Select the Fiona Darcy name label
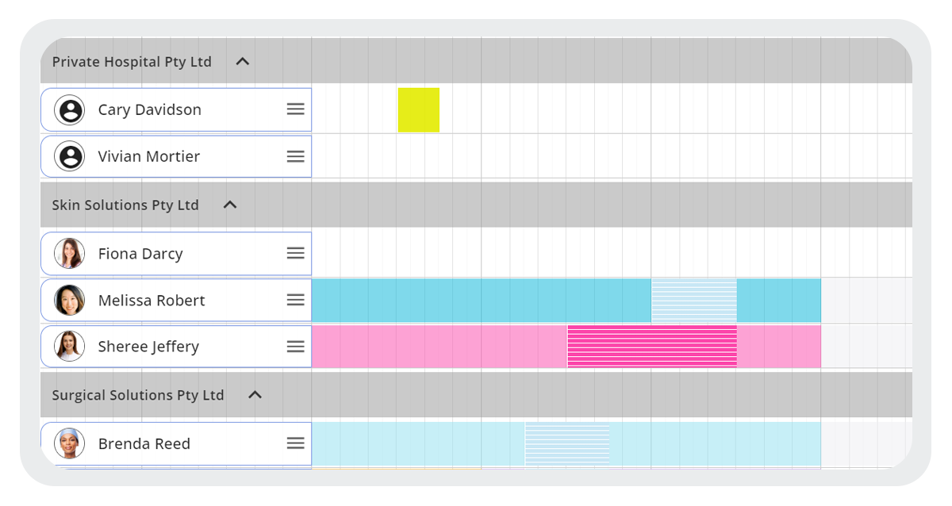Viewport: 952px width, 506px height. click(140, 254)
